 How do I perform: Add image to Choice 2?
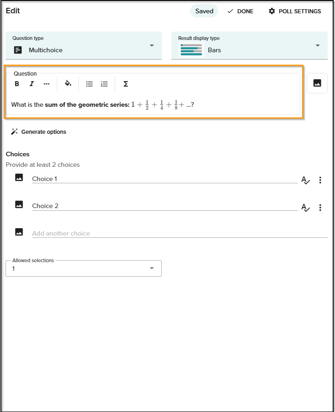(x=19, y=204)
